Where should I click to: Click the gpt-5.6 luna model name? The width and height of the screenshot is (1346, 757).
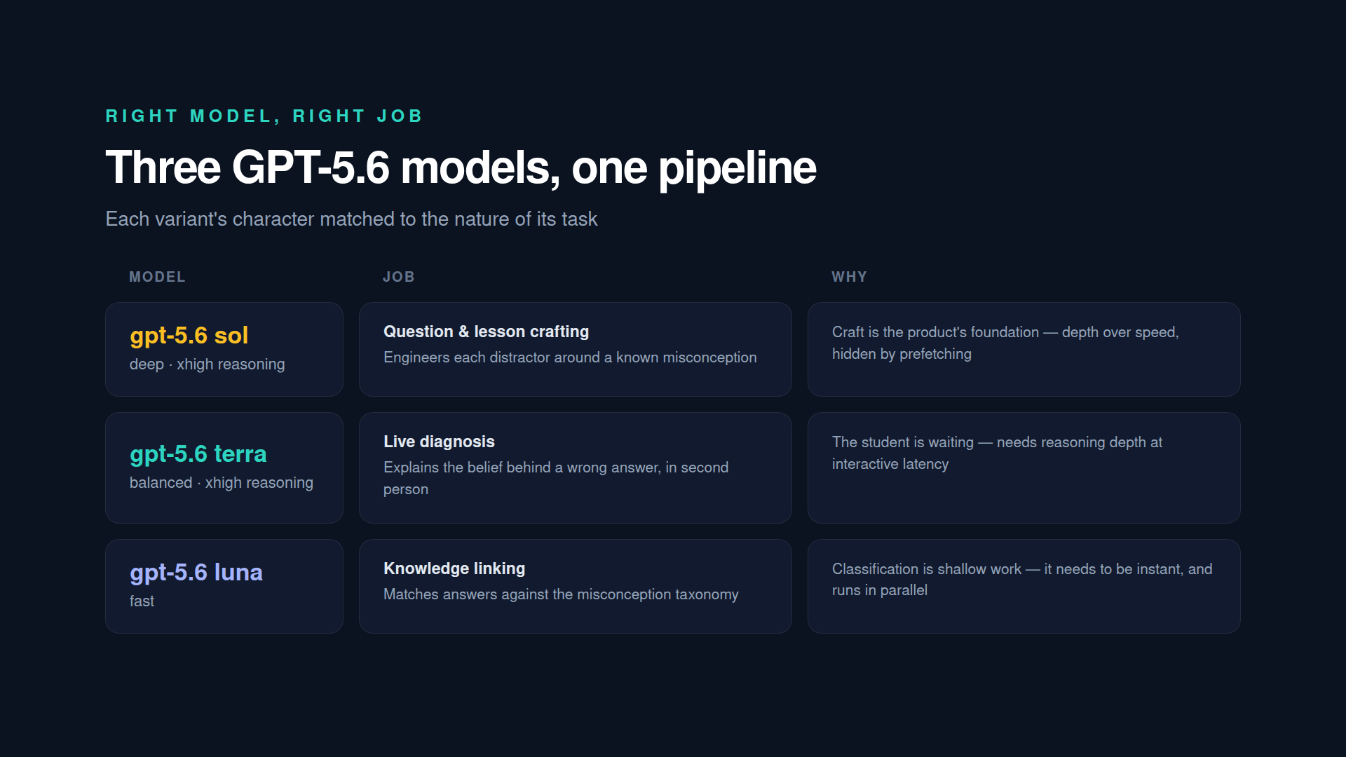(196, 573)
